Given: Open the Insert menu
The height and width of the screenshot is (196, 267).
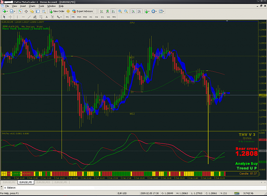Looking at the screenshot, I should pos(23,6).
